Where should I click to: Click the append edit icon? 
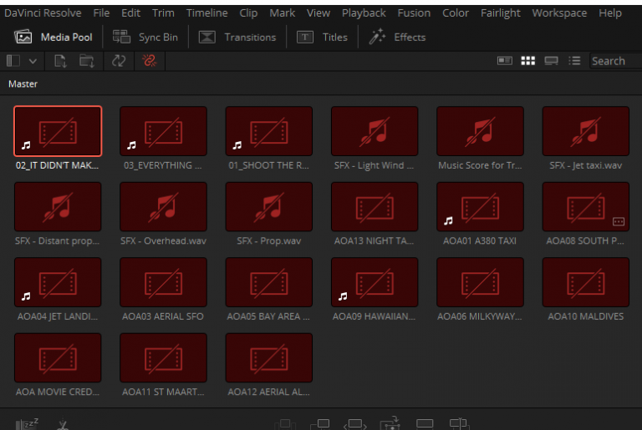(x=320, y=424)
